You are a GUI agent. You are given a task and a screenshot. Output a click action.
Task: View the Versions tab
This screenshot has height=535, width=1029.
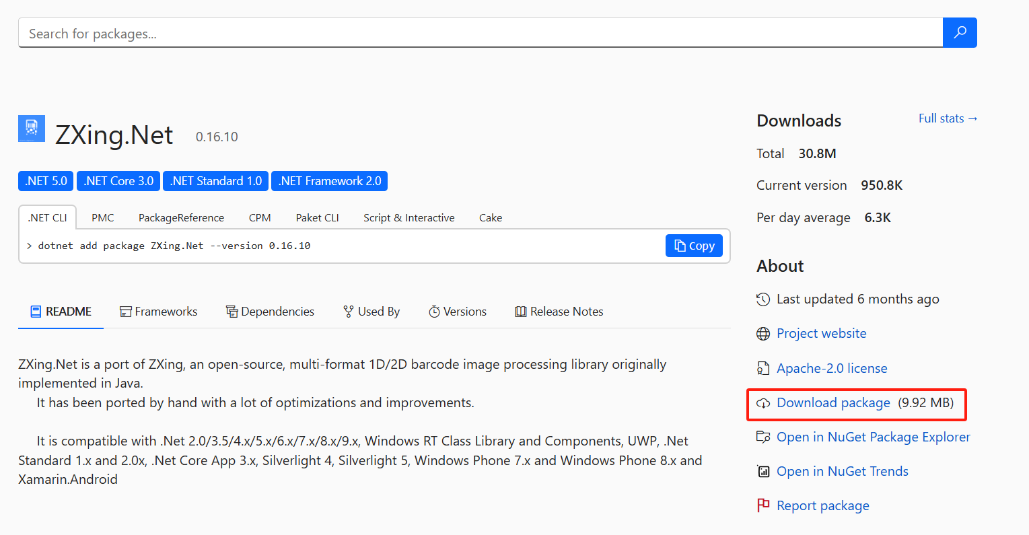458,312
